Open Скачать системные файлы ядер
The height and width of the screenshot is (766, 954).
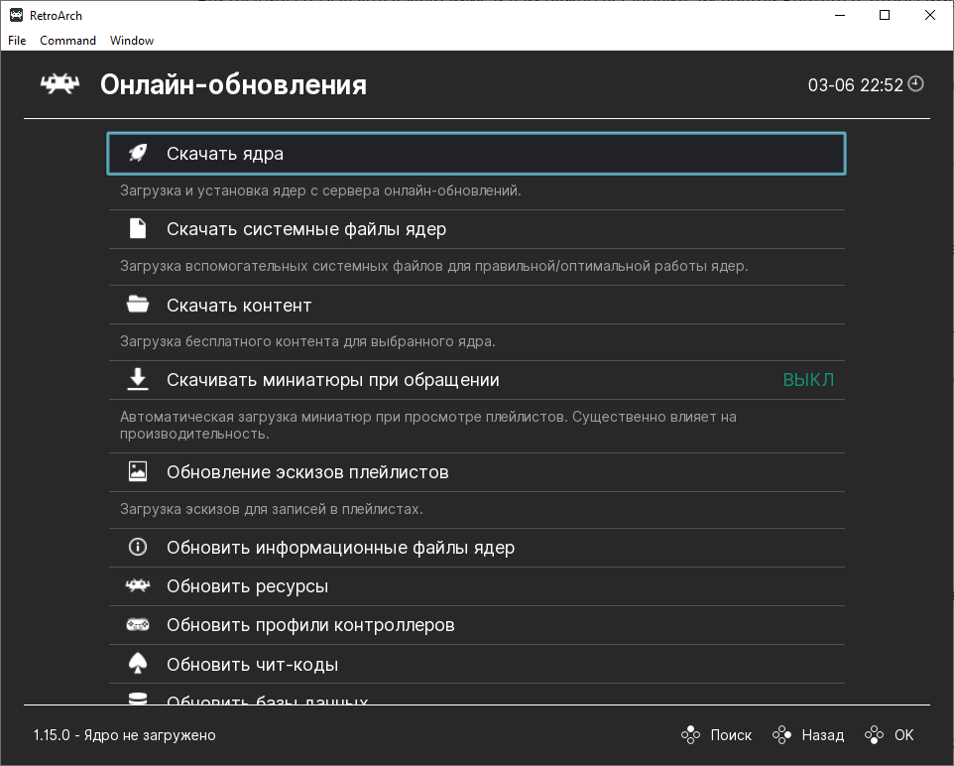[x=476, y=229]
